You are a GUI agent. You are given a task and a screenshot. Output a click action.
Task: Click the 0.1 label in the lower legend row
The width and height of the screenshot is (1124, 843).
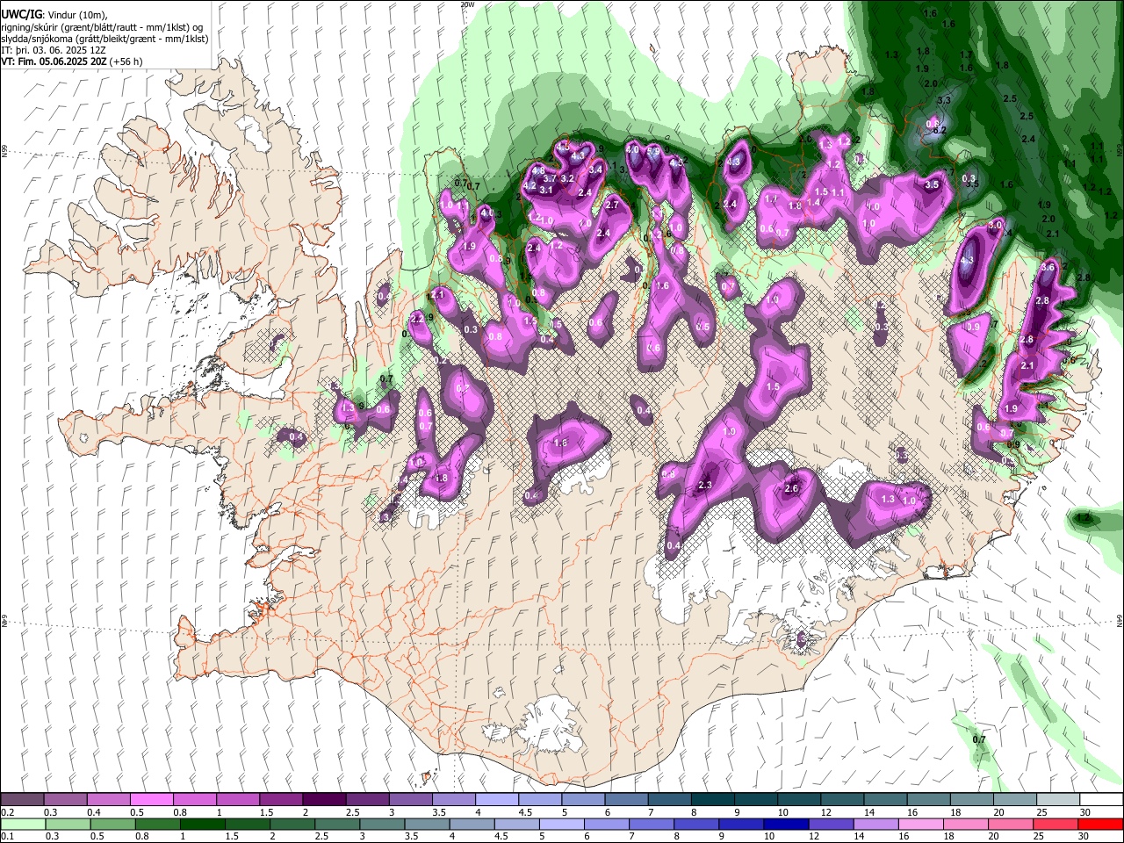point(7,837)
